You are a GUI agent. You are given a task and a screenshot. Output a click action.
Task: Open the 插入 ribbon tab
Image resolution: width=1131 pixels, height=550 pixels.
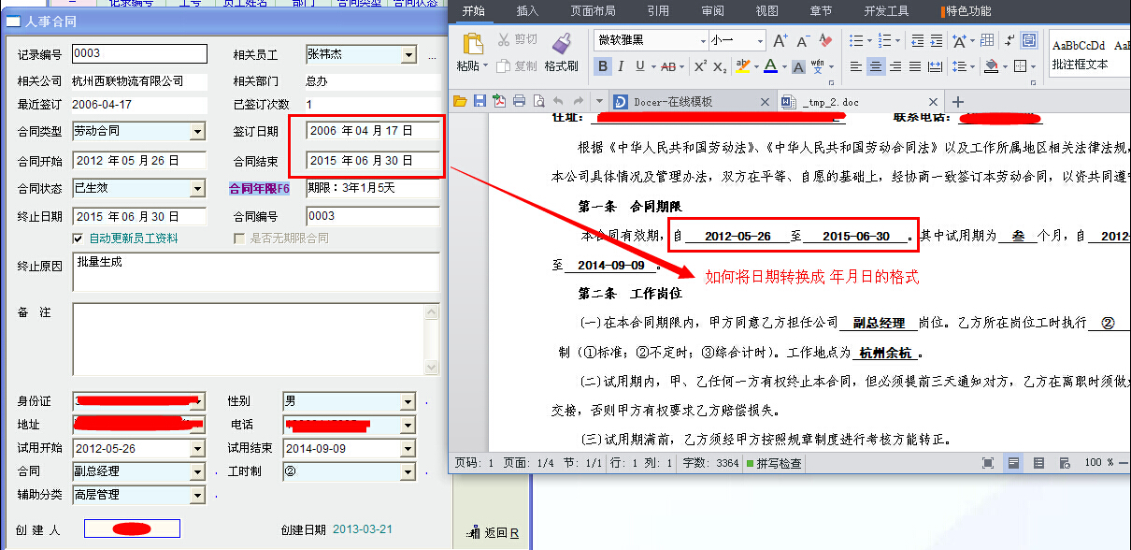click(527, 11)
